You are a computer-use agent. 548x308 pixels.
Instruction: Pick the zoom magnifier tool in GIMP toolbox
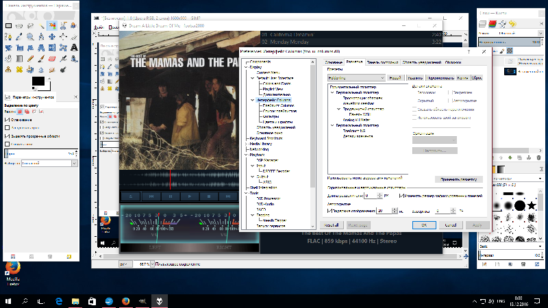30,36
